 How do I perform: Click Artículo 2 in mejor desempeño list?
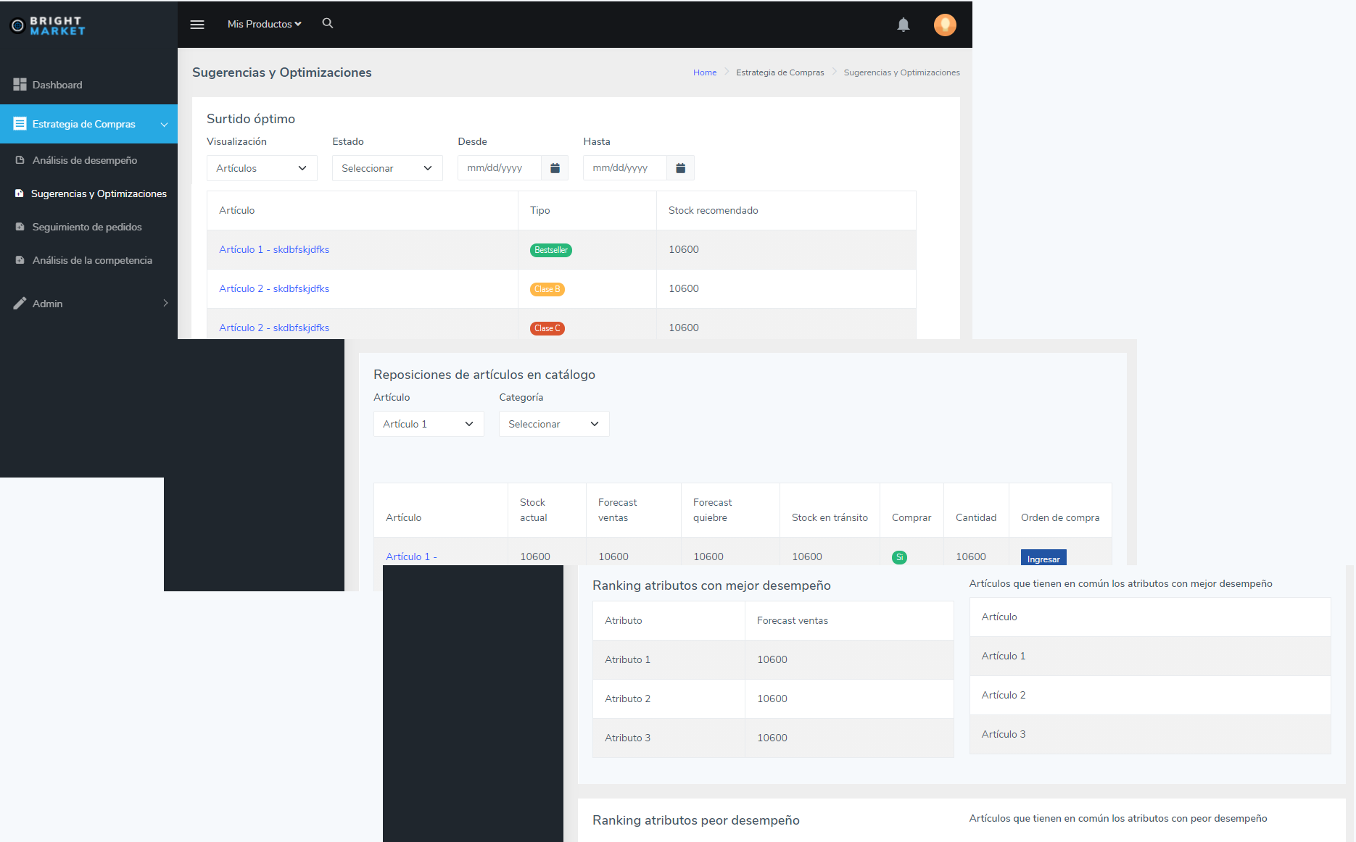pos(1150,695)
